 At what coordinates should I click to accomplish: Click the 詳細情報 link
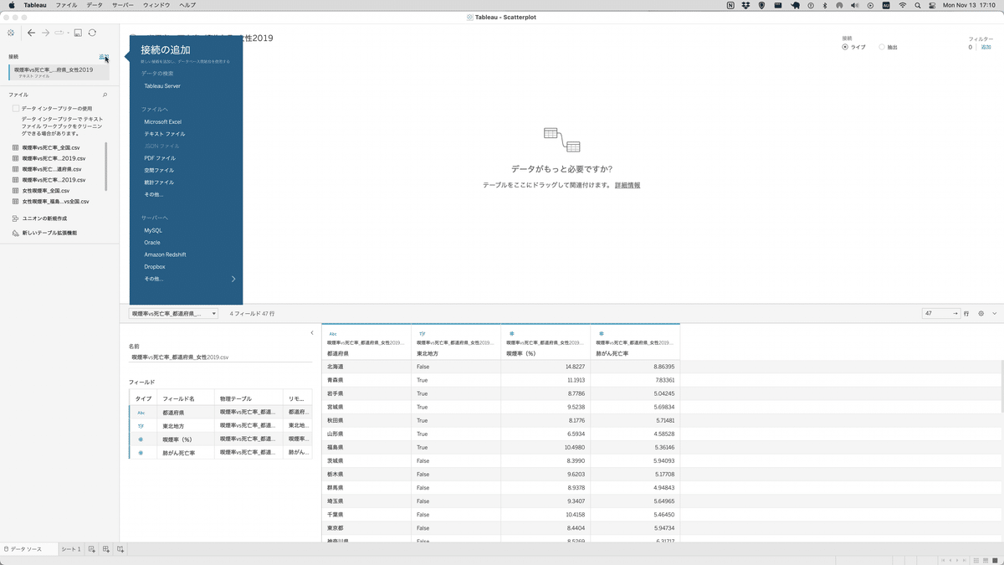tap(627, 185)
